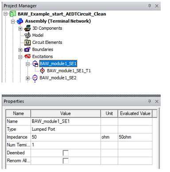
Task: Select the highlighted BAW_module1_SE1 tree item
Action: coord(58,64)
